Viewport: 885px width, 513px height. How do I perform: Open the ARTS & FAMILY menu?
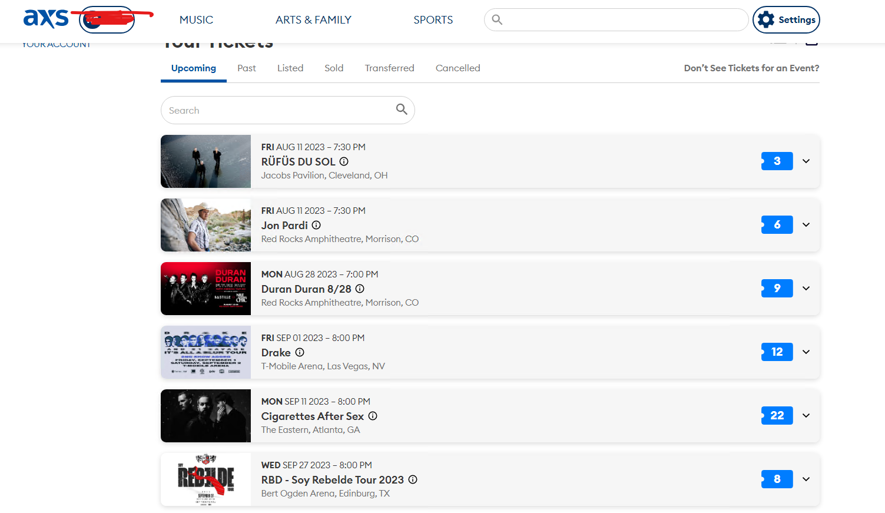(313, 20)
